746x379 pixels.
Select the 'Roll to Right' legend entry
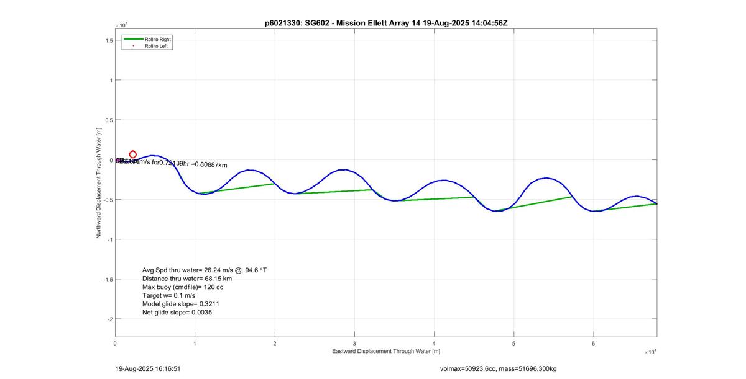(x=157, y=39)
